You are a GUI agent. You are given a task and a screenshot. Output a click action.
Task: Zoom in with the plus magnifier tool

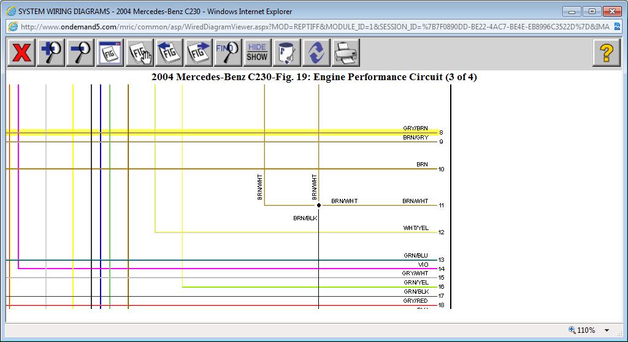51,53
